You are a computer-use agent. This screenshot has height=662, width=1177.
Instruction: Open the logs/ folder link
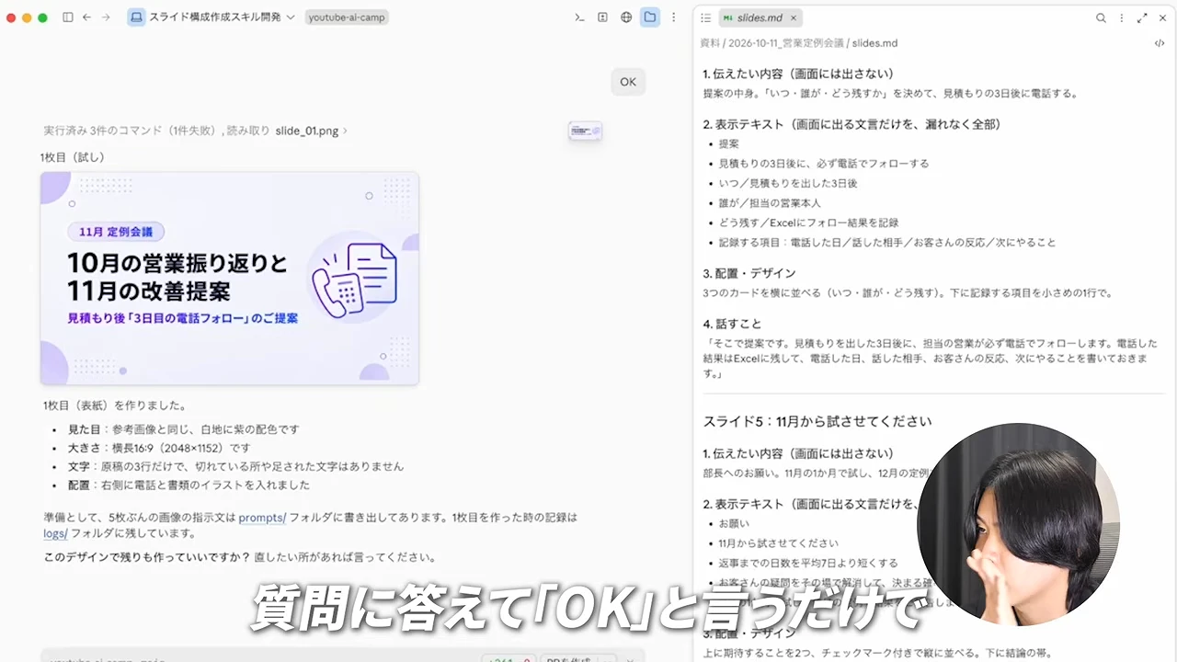click(55, 533)
